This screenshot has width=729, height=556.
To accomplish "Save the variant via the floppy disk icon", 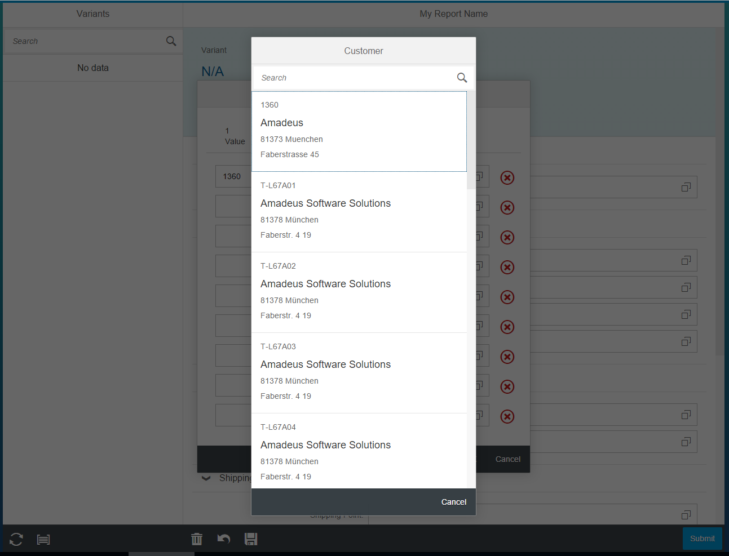I will pyautogui.click(x=251, y=539).
